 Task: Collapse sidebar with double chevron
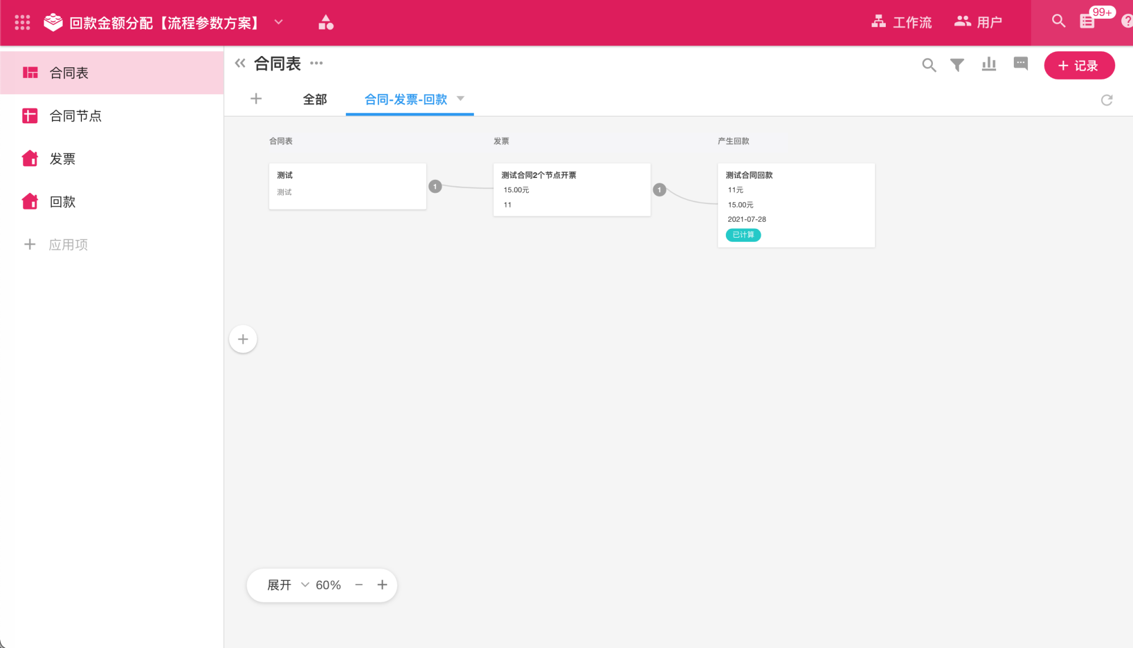point(240,63)
